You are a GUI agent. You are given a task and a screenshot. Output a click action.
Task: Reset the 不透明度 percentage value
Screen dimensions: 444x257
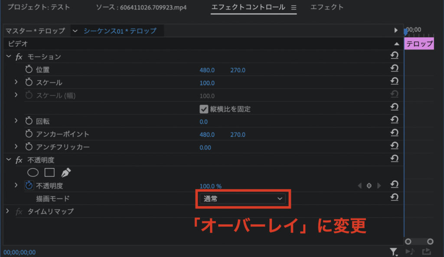395,185
